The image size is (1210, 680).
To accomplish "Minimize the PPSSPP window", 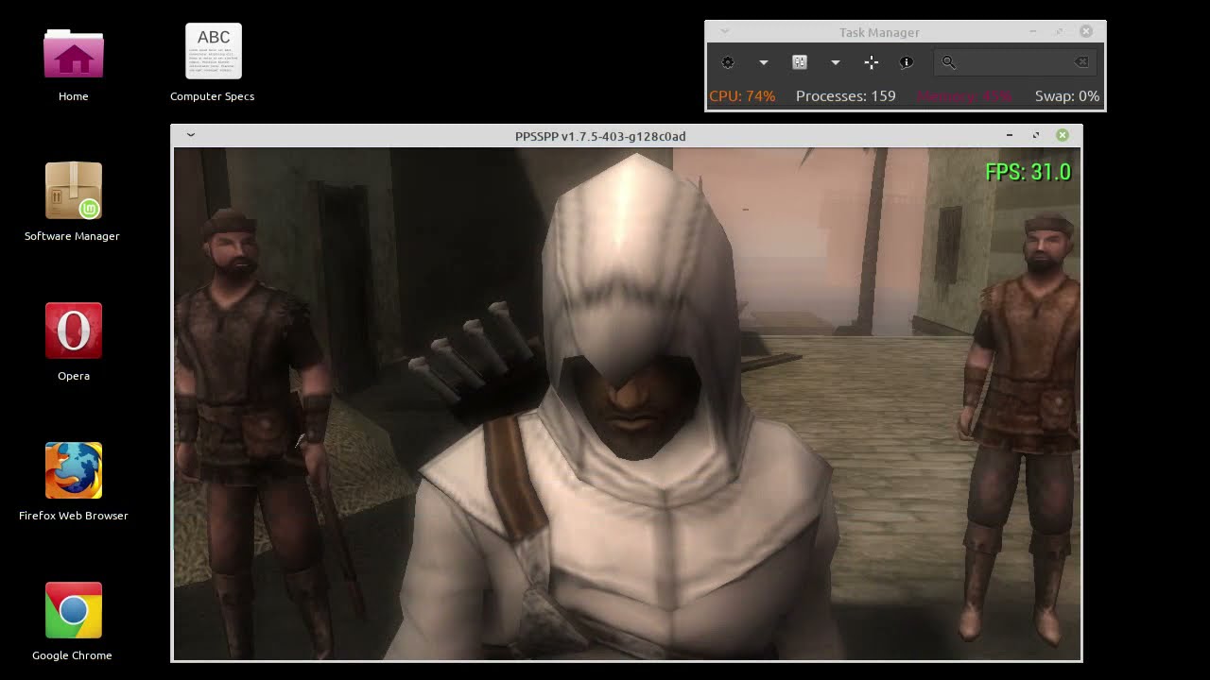I will click(1010, 135).
